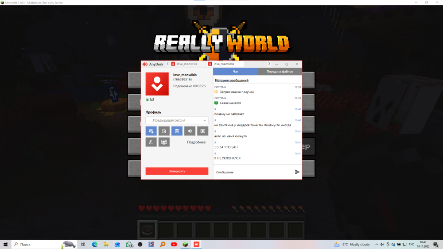Viewport: 443px width, 249px height.
Task: Switch to the Чат tab
Action: coord(235,72)
